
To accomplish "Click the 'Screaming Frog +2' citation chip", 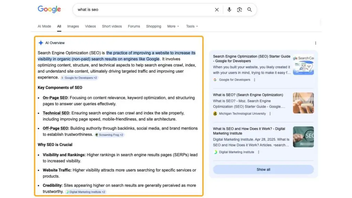I will [109, 135].
